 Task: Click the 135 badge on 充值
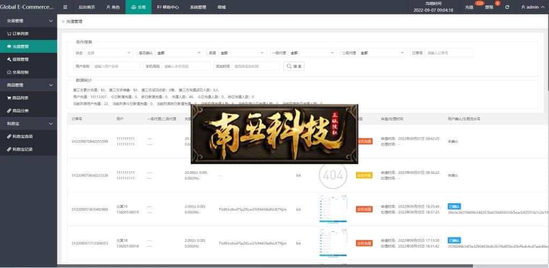(479, 3)
